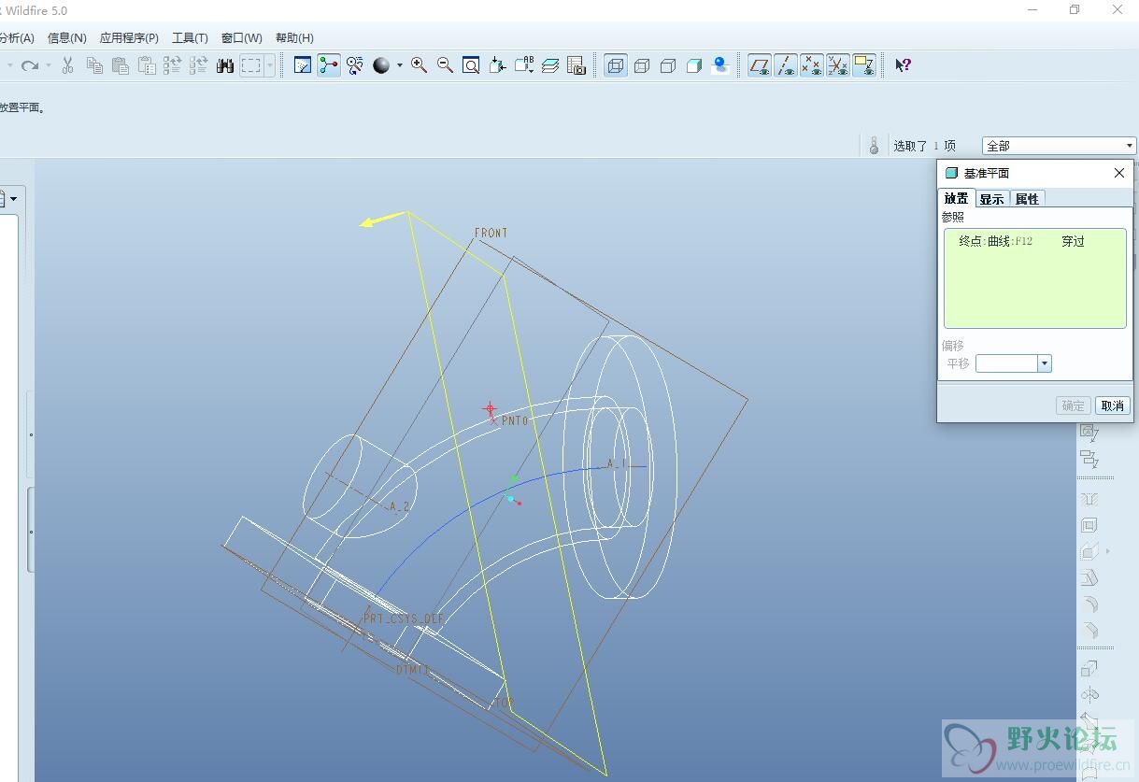Click the FRONT datum plane label
Screen dimensions: 1139x782
point(491,233)
